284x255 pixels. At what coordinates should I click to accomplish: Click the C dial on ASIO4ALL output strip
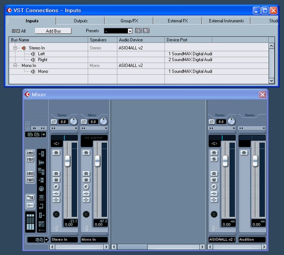coord(214,214)
